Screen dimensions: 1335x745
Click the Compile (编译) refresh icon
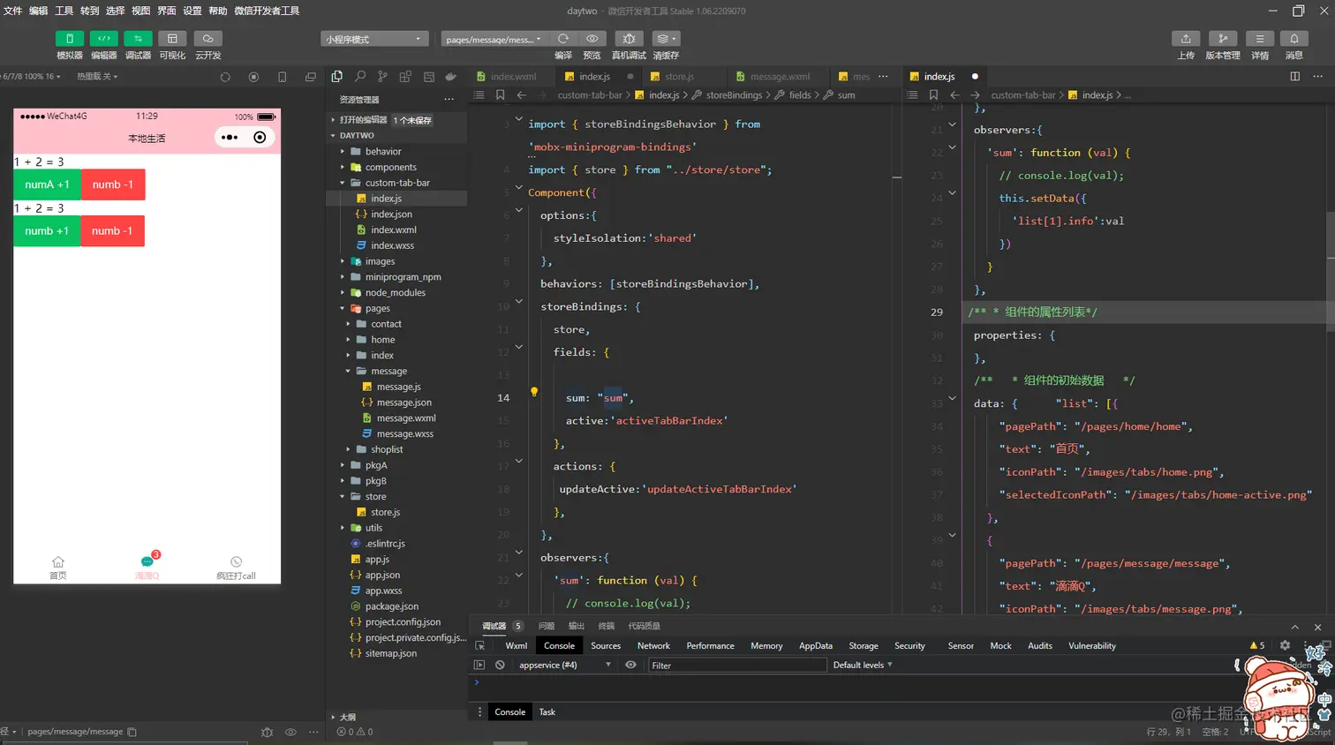pos(562,39)
